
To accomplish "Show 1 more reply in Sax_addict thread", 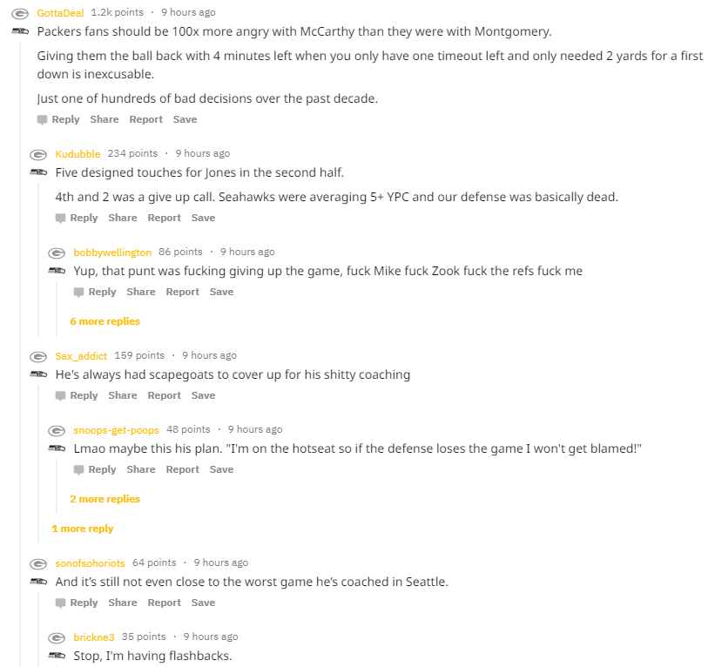I will 82,529.
